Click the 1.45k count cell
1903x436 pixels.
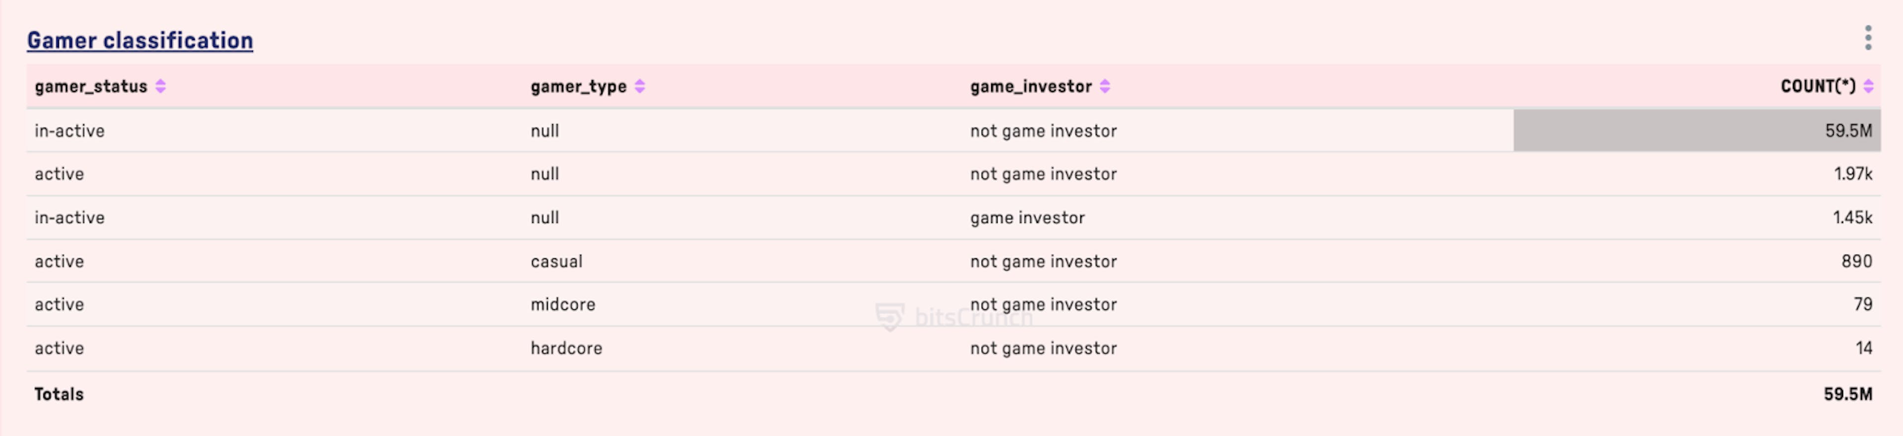pos(1852,218)
